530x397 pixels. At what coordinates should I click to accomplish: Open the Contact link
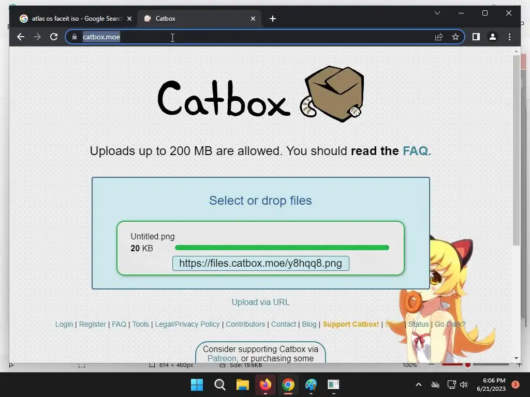284,325
